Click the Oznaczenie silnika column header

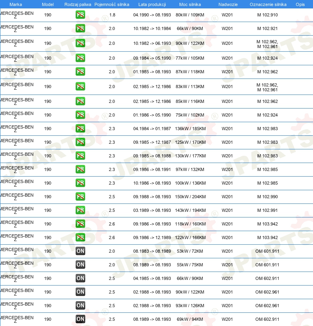click(x=268, y=4)
